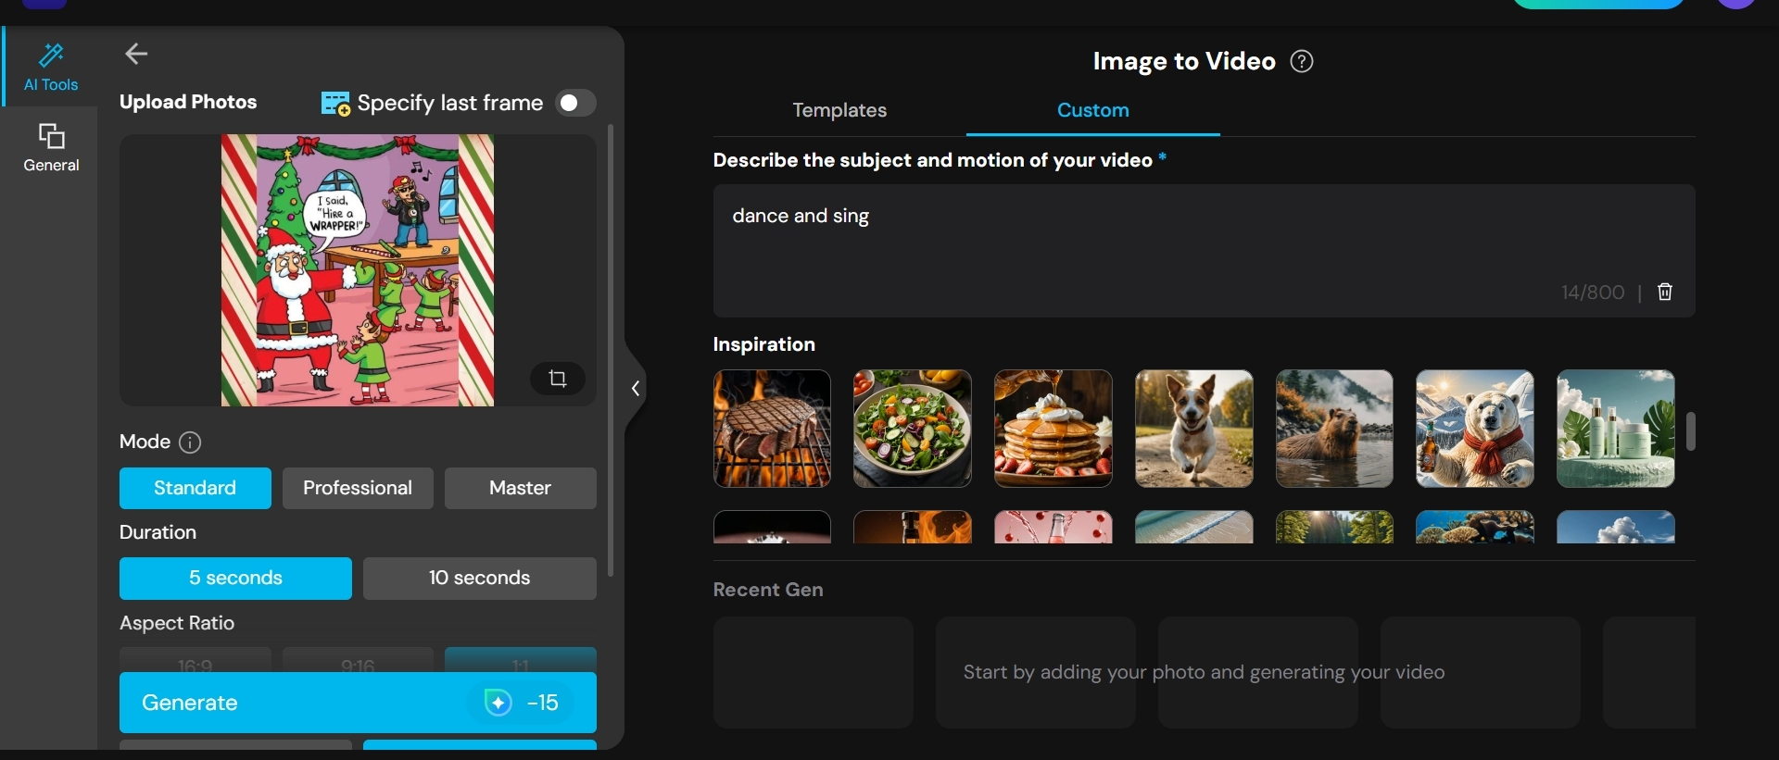Viewport: 1779px width, 760px height.
Task: Pick the salad bowl inspiration thumbnail
Action: [x=913, y=429]
